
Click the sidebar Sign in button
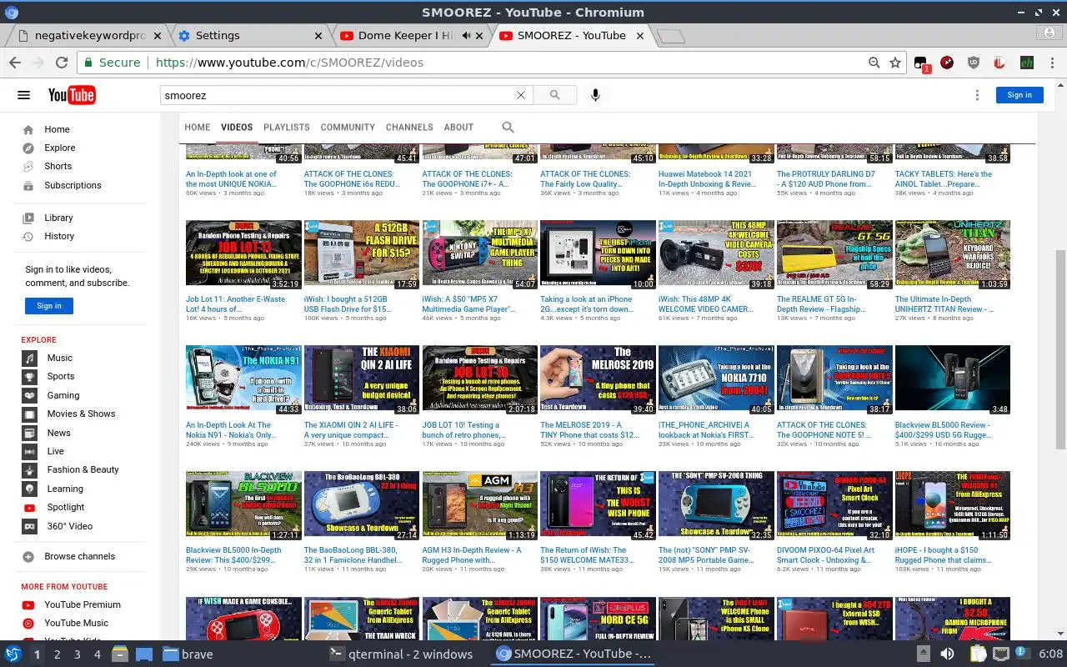tap(49, 306)
